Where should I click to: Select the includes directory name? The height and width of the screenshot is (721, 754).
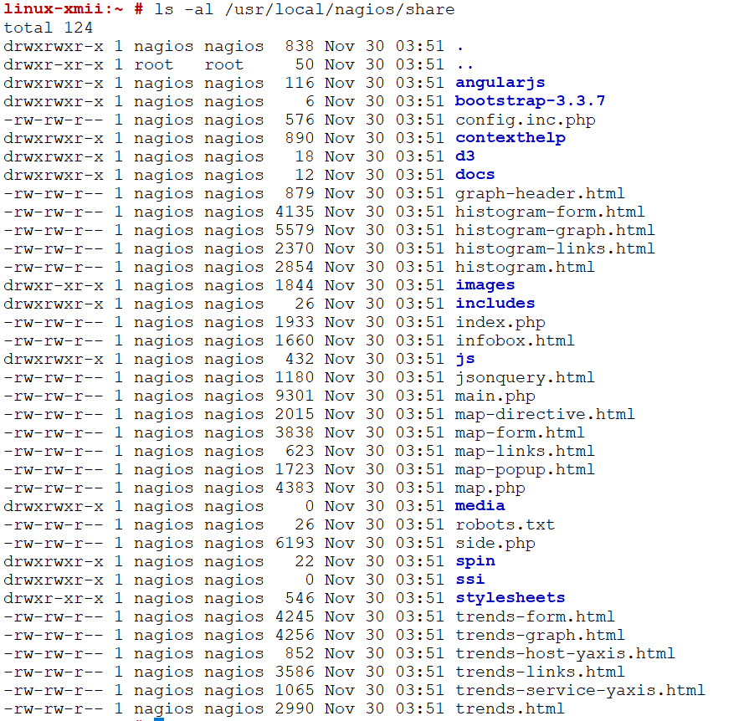(495, 304)
